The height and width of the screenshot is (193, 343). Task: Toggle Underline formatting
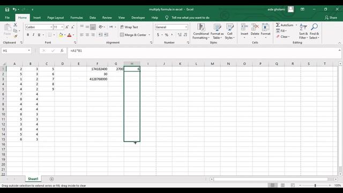pyautogui.click(x=39, y=35)
